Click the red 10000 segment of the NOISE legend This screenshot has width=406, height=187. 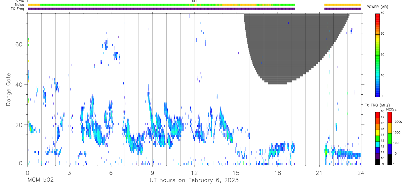[x=390, y=117]
